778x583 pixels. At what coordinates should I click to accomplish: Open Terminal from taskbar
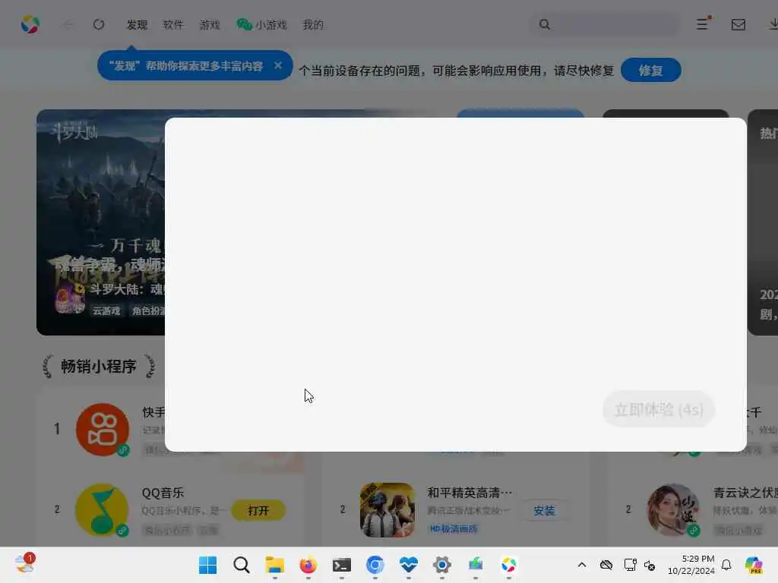(x=342, y=565)
